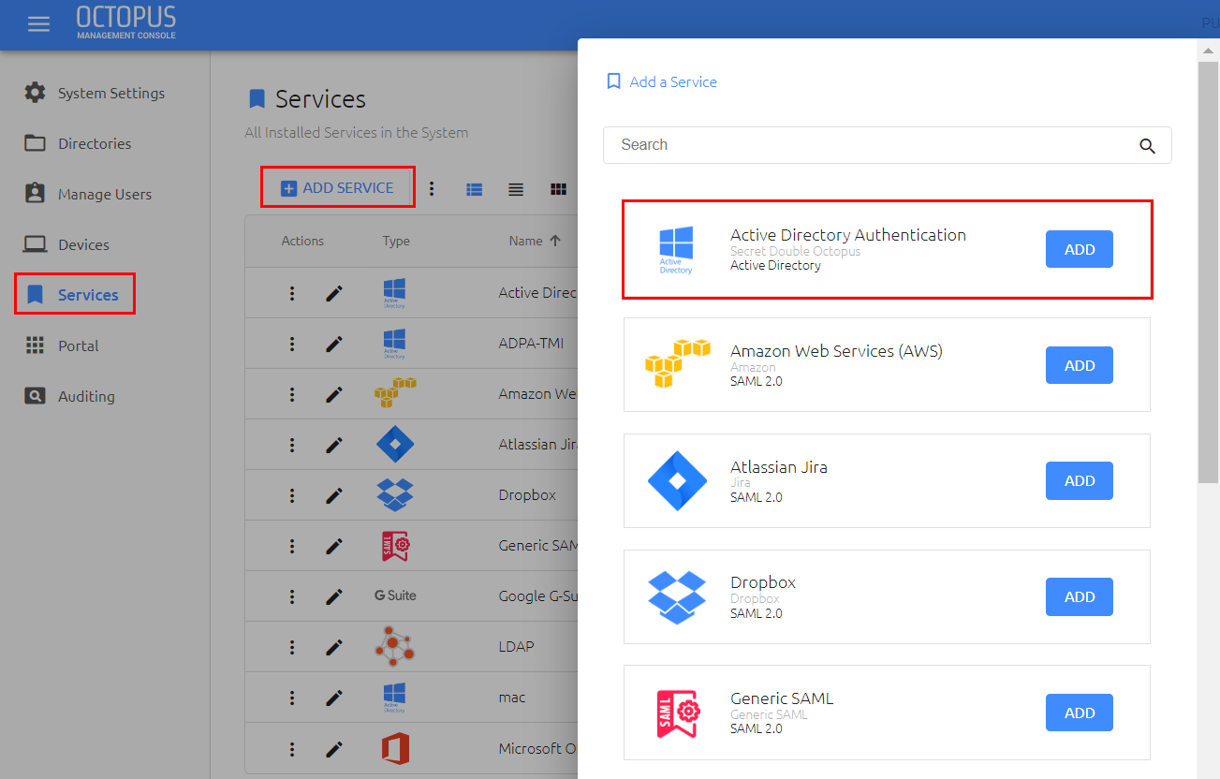The width and height of the screenshot is (1220, 779).
Task: Click the Add a Service panel title
Action: [x=673, y=81]
